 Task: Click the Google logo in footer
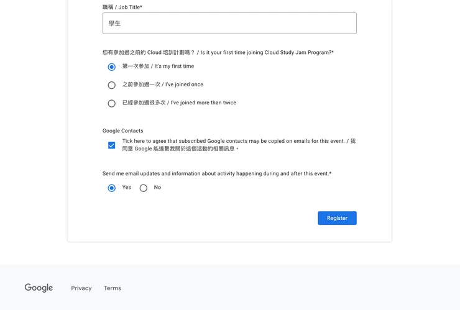(39, 288)
